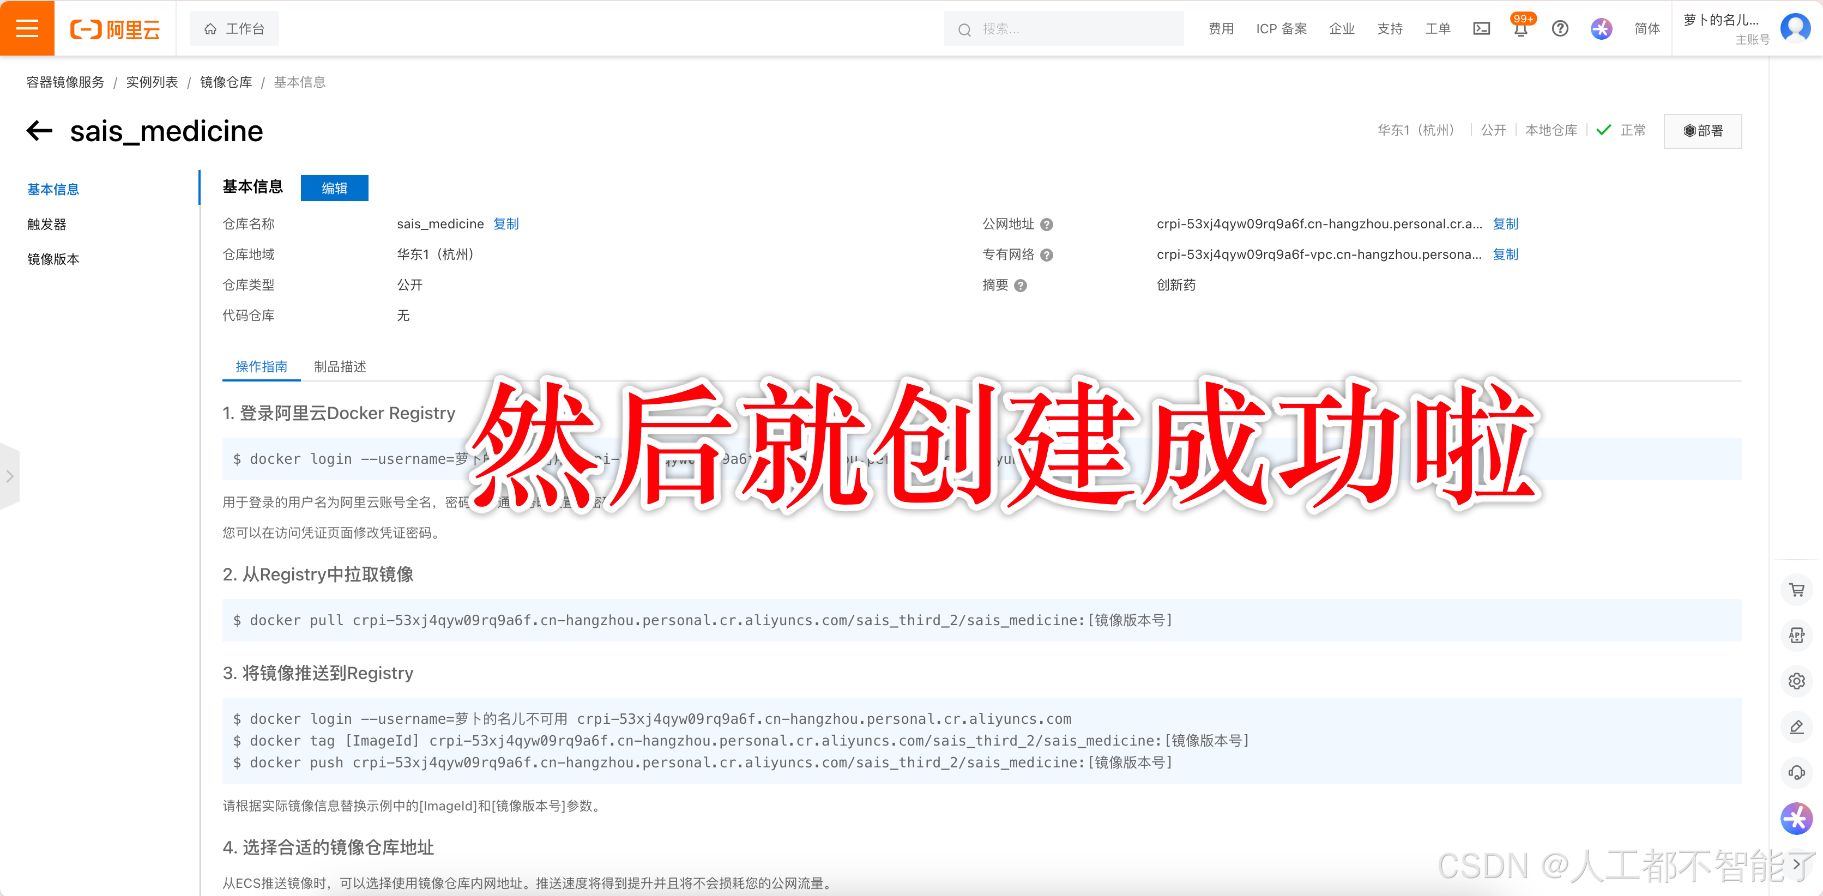This screenshot has width=1823, height=896.
Task: Click the docker pull command block
Action: click(982, 621)
